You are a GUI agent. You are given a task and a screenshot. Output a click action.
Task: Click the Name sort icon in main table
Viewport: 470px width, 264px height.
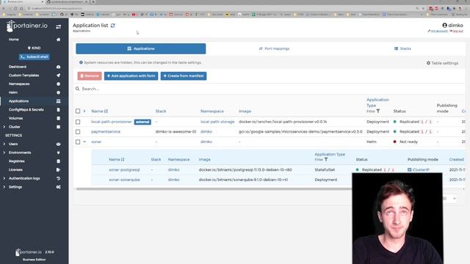tap(106, 111)
